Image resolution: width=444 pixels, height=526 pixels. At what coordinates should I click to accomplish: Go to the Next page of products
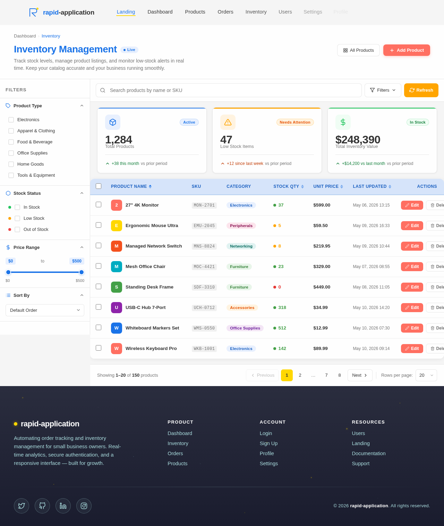point(360,375)
